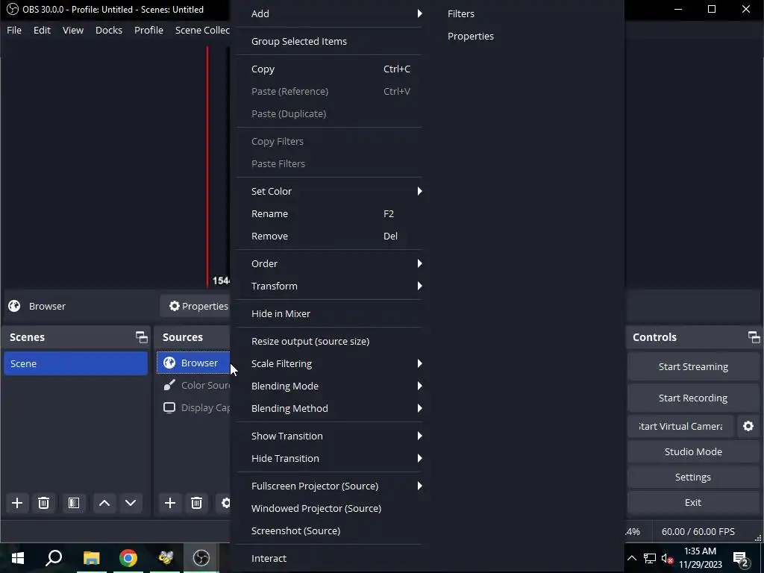Select Hide in Mixer
Image resolution: width=764 pixels, height=573 pixels.
point(329,314)
